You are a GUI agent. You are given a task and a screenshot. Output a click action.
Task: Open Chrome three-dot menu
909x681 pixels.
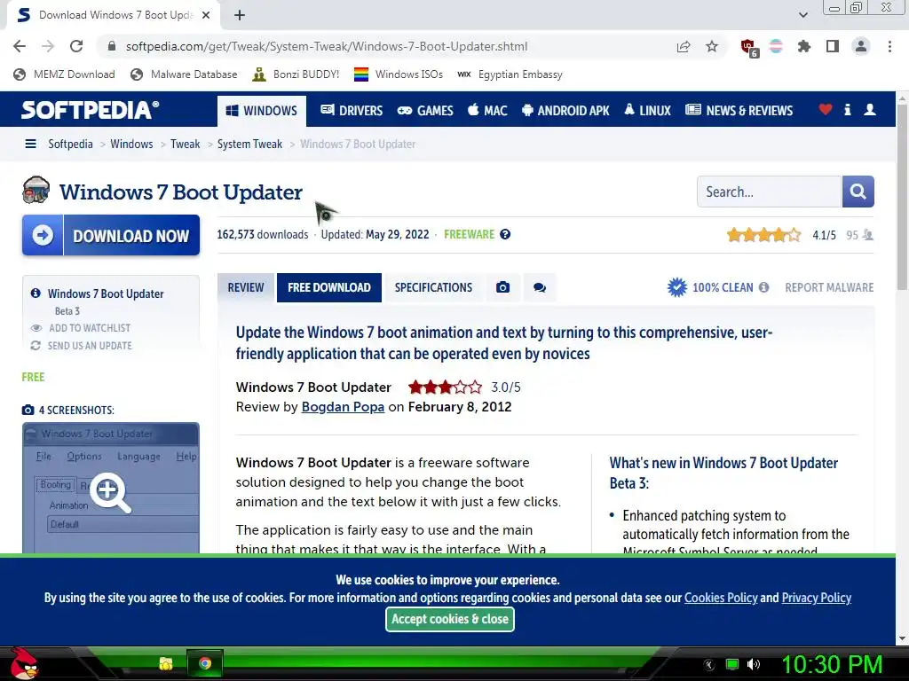click(x=889, y=46)
